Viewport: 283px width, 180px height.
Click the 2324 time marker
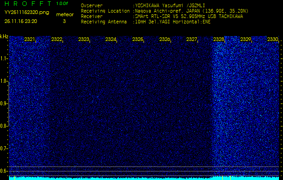111,39
